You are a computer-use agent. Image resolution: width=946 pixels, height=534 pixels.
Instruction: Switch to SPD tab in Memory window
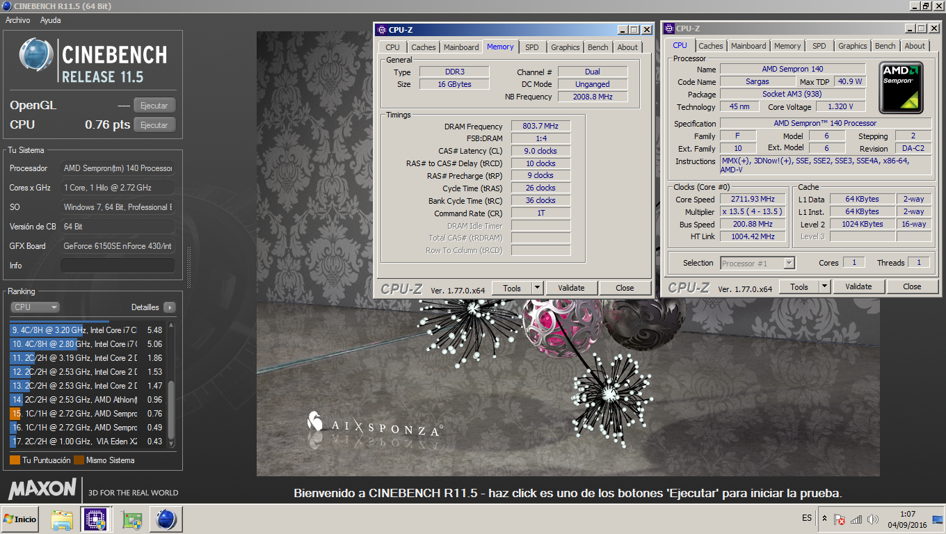click(x=531, y=47)
